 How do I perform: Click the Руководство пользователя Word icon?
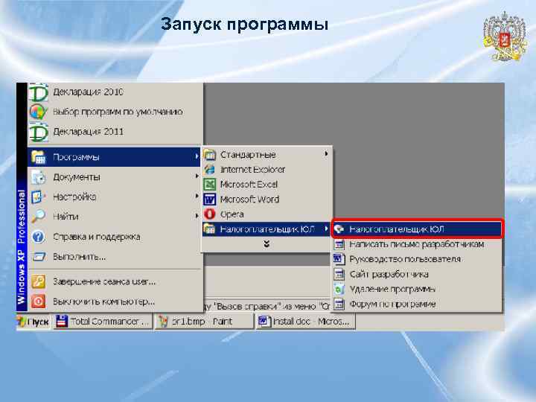pos(339,259)
